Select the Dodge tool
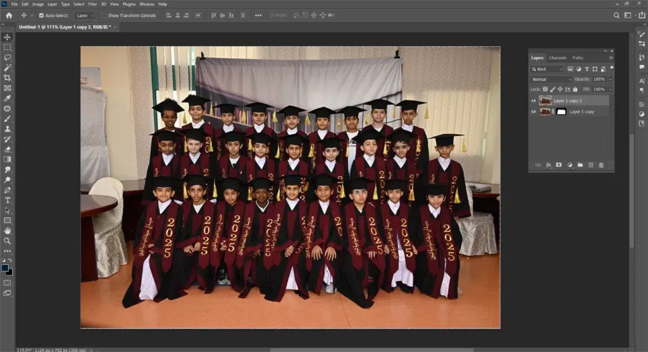Screen dimensions: 648x352 (8, 180)
